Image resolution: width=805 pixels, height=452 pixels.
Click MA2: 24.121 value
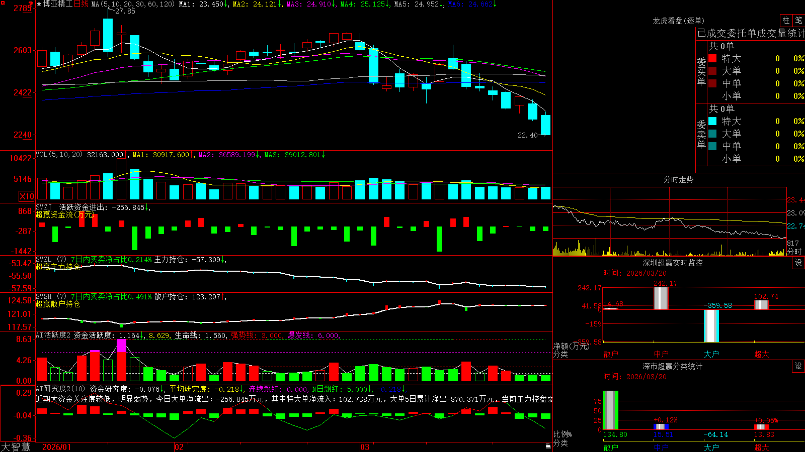click(257, 4)
